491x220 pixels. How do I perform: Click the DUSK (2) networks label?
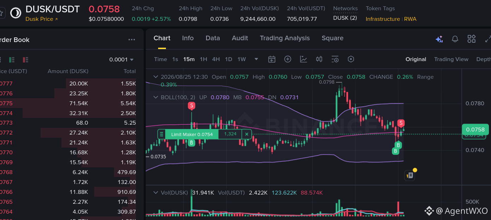(x=345, y=18)
